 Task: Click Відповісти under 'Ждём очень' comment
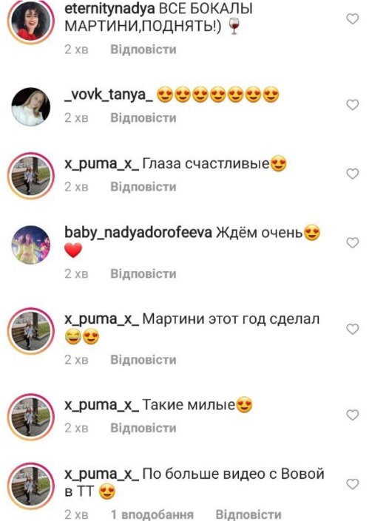[143, 273]
